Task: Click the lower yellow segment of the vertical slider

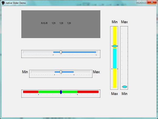Action: pos(115,78)
